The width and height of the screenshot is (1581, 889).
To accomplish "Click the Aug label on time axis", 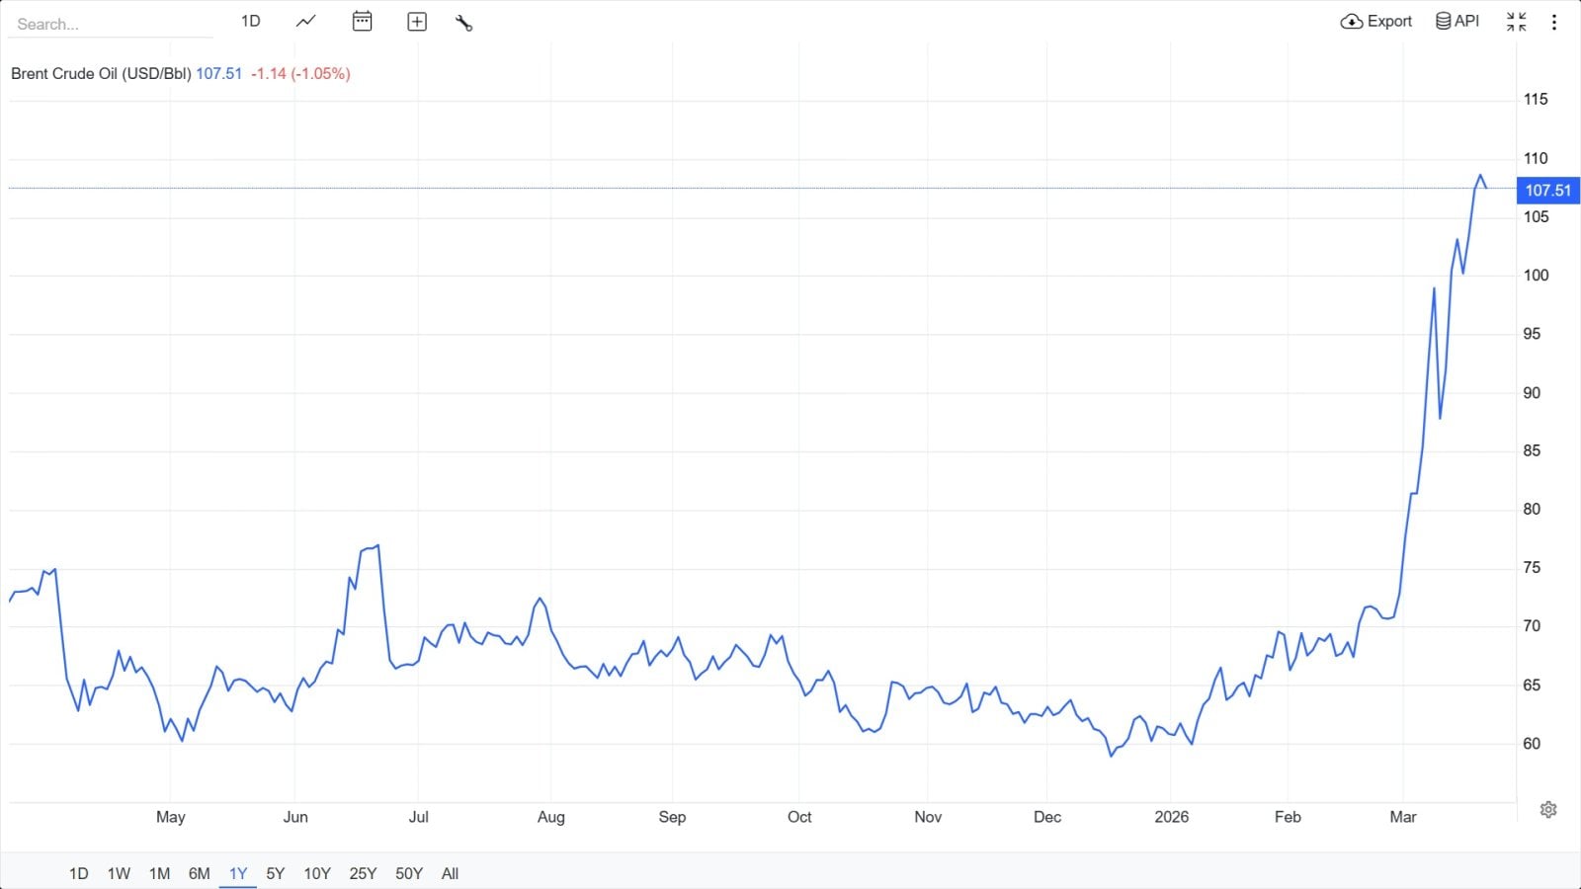I will [x=551, y=817].
